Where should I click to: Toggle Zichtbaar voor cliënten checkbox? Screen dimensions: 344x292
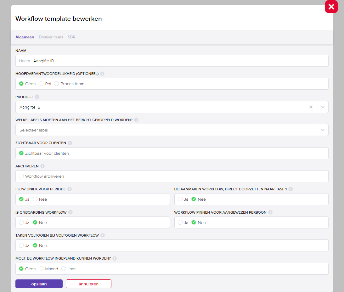pyautogui.click(x=21, y=153)
